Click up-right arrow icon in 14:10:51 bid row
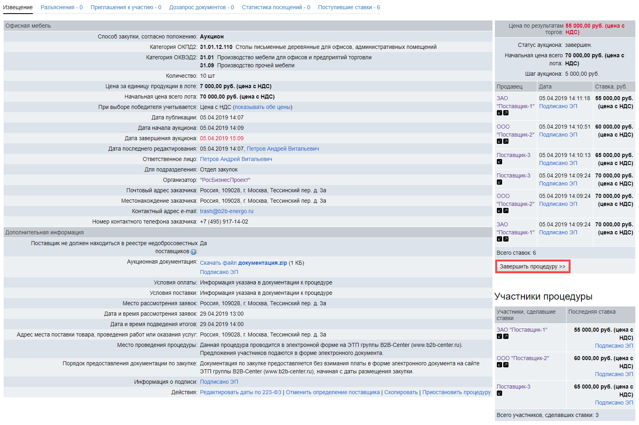639x425 pixels. point(506,141)
